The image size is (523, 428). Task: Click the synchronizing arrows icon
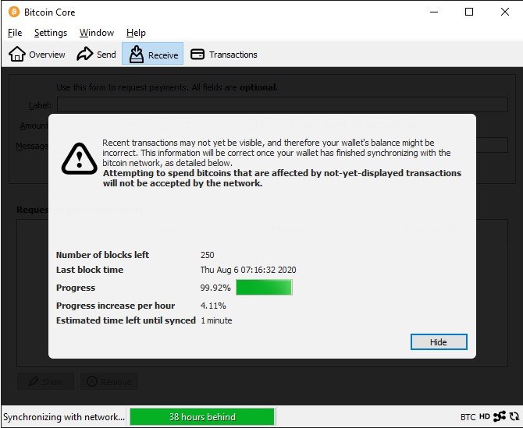point(514,416)
